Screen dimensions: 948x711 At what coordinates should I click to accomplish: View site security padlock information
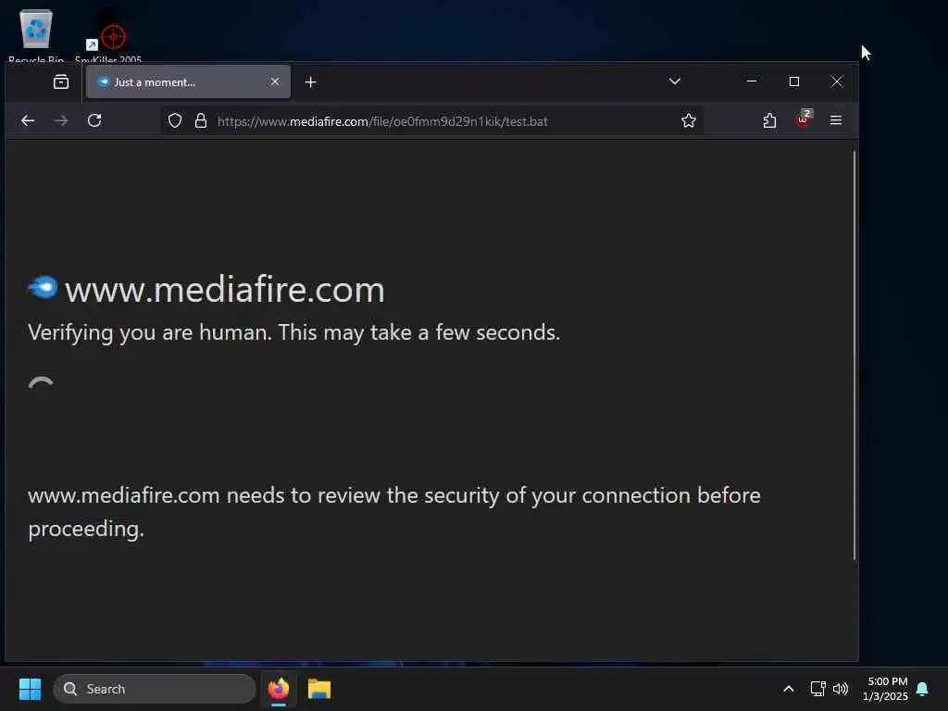201,121
